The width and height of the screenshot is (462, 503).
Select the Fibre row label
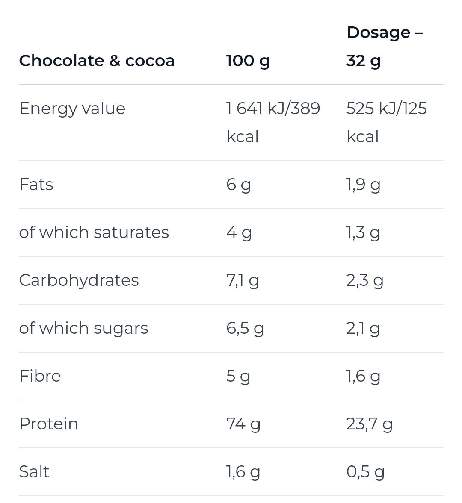[40, 376]
